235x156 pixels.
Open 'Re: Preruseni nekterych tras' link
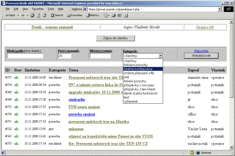[108, 144]
